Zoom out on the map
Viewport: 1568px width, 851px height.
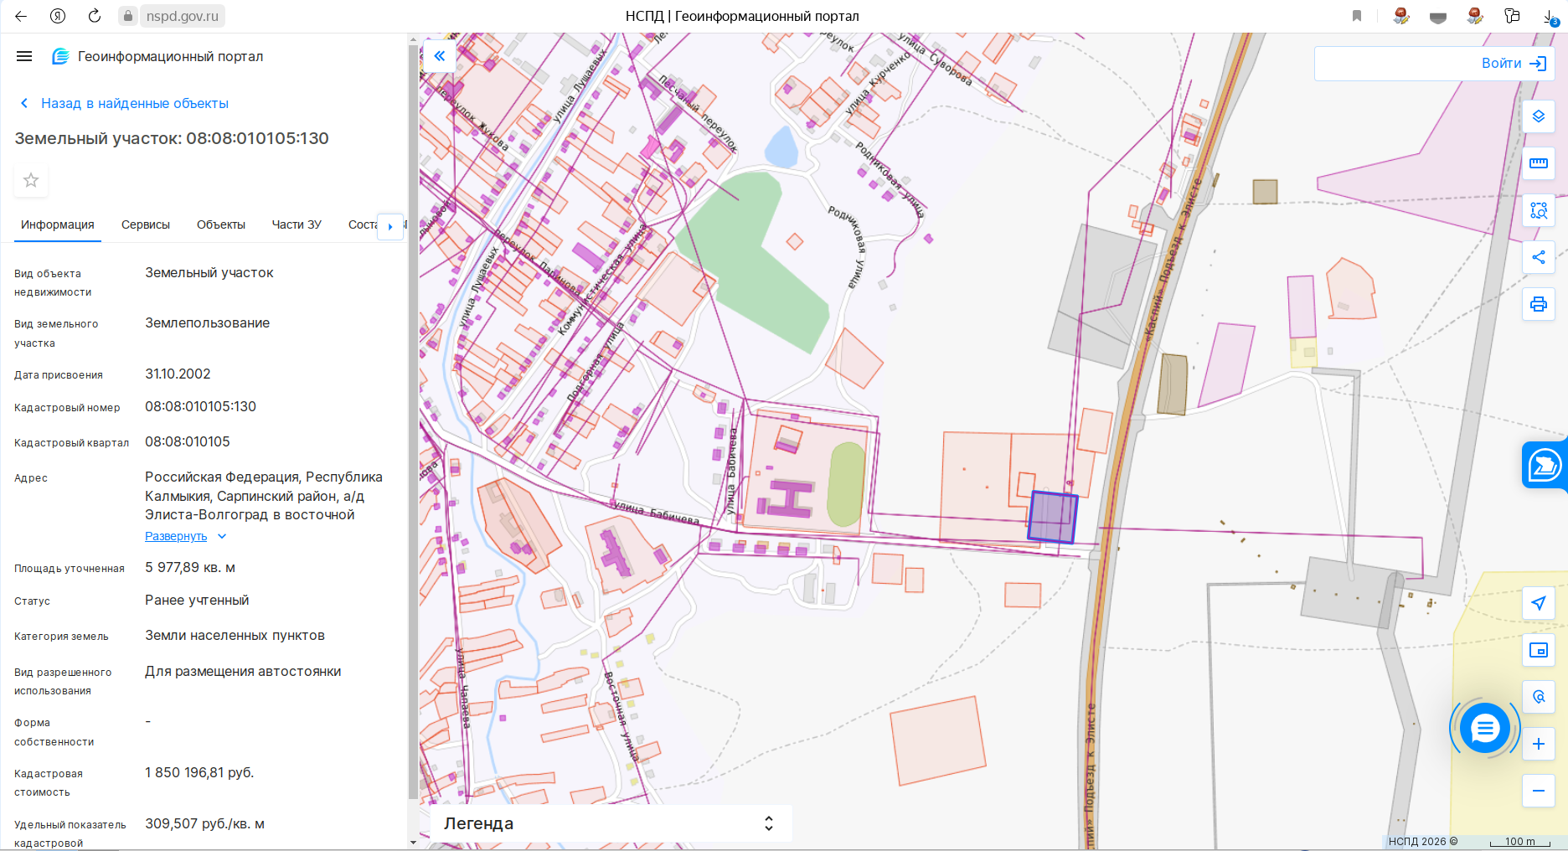tap(1539, 791)
